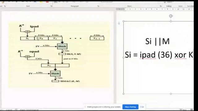Click the bottom-middle sizing handle of text box
The width and height of the screenshot is (198, 111).
pos(171,94)
